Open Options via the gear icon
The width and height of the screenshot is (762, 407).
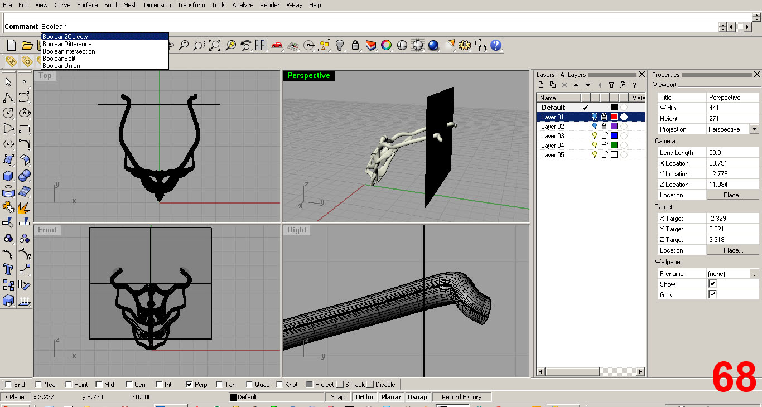click(465, 45)
